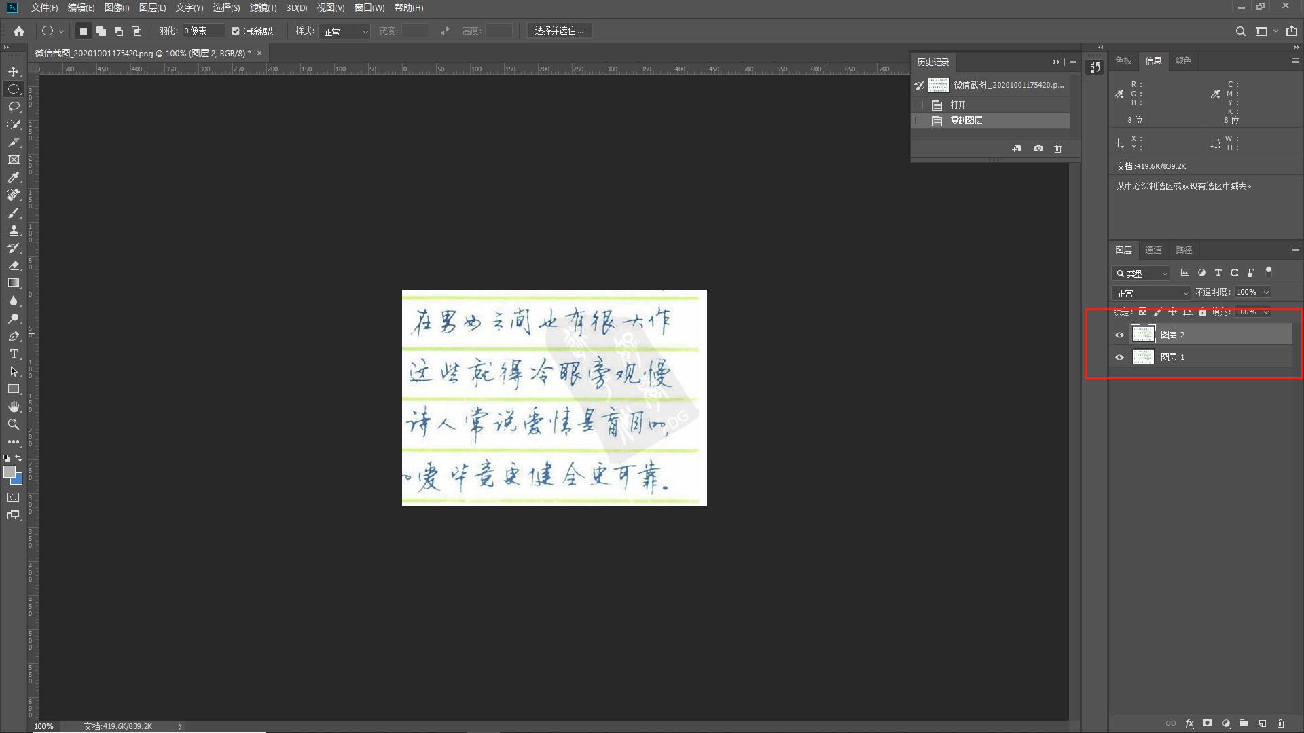1304x733 pixels.
Task: Select the Move tool
Action: [x=14, y=71]
